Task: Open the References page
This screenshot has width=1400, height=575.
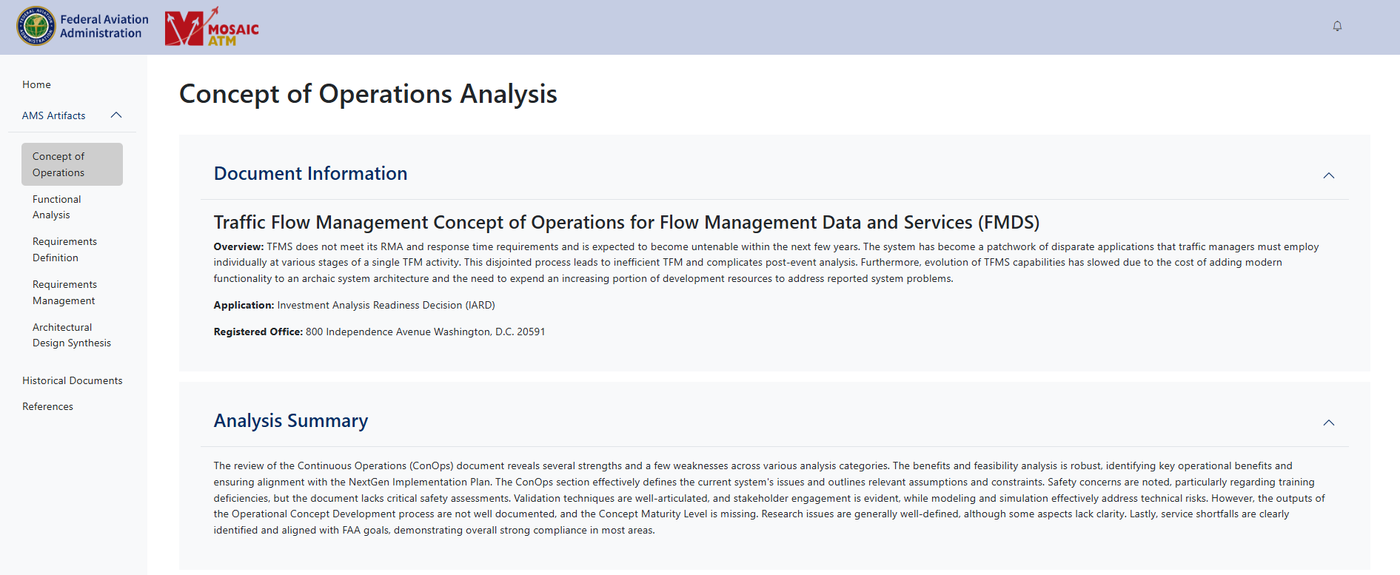Action: coord(47,406)
